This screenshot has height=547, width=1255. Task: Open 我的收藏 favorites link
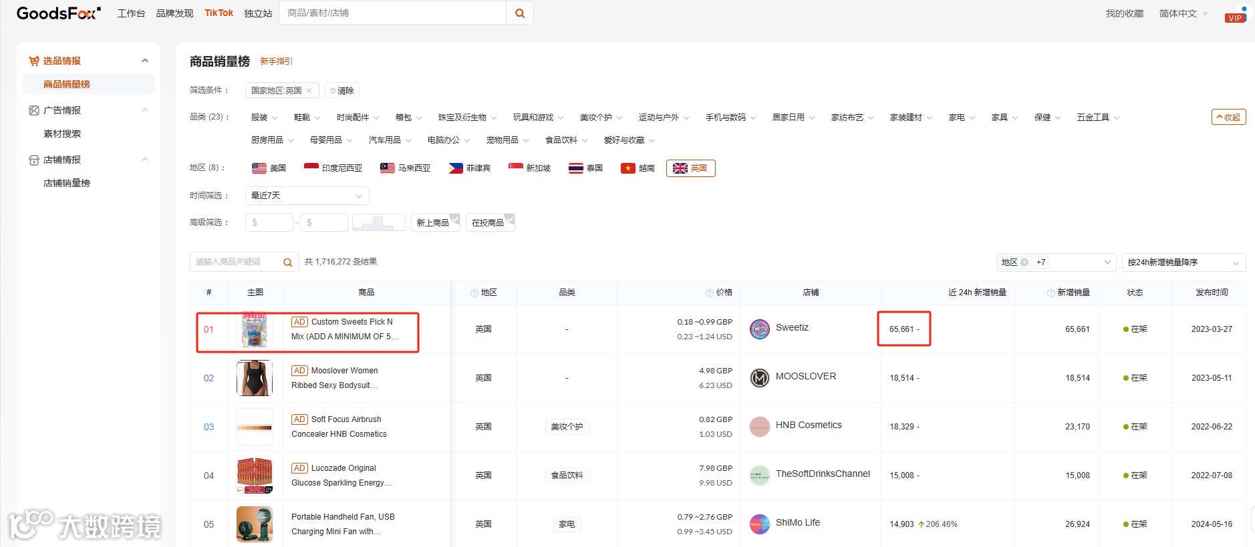click(x=1124, y=13)
